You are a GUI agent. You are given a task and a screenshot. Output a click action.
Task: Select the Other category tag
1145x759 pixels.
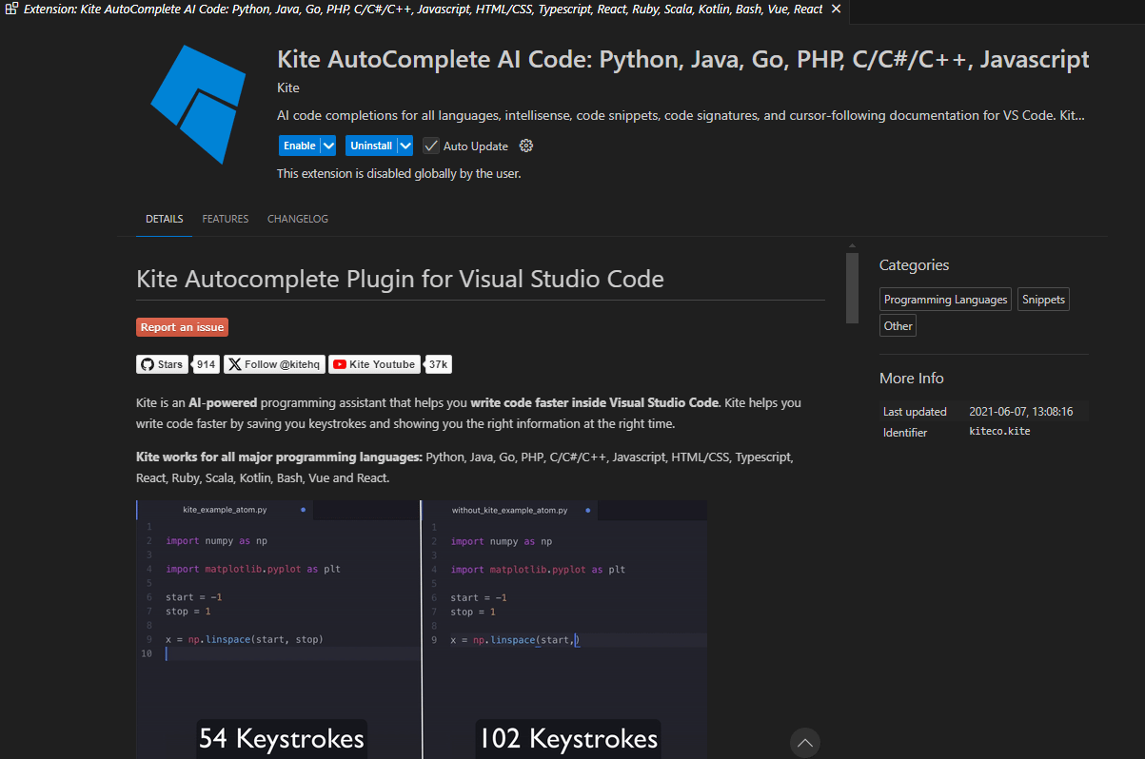click(898, 325)
